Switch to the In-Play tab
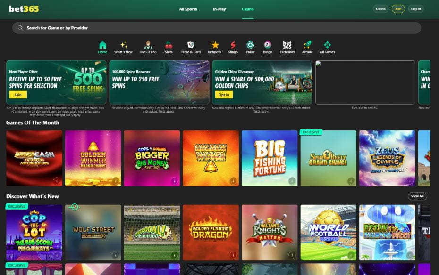439x275 pixels. [219, 9]
